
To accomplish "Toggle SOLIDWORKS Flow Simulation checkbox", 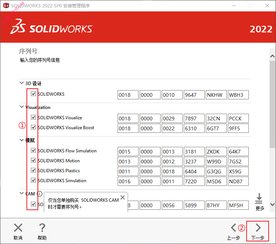I will [x=33, y=151].
